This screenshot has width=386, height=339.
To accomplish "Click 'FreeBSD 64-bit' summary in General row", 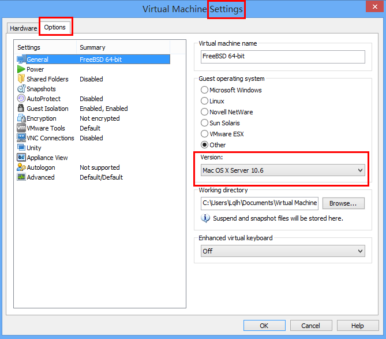I will click(x=101, y=59).
